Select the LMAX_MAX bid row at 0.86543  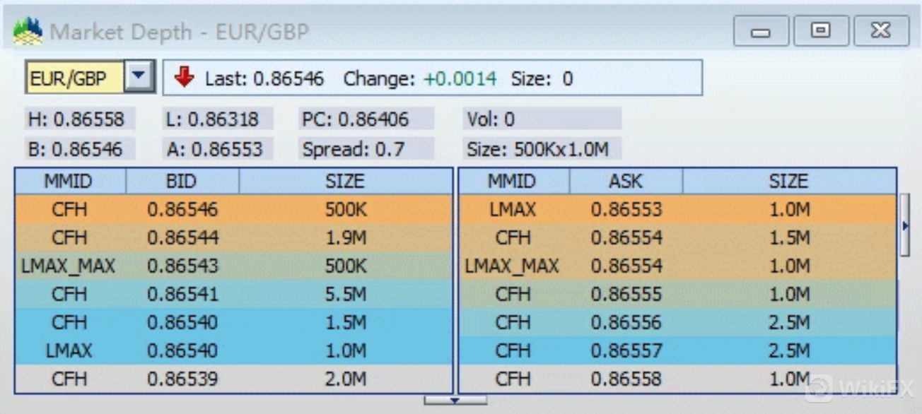[233, 266]
